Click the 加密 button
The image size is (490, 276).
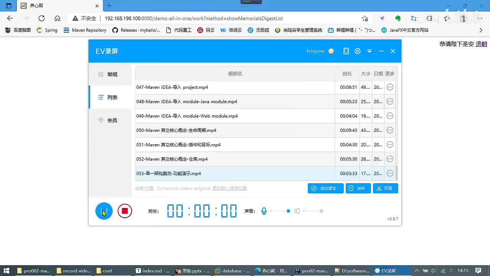358,188
